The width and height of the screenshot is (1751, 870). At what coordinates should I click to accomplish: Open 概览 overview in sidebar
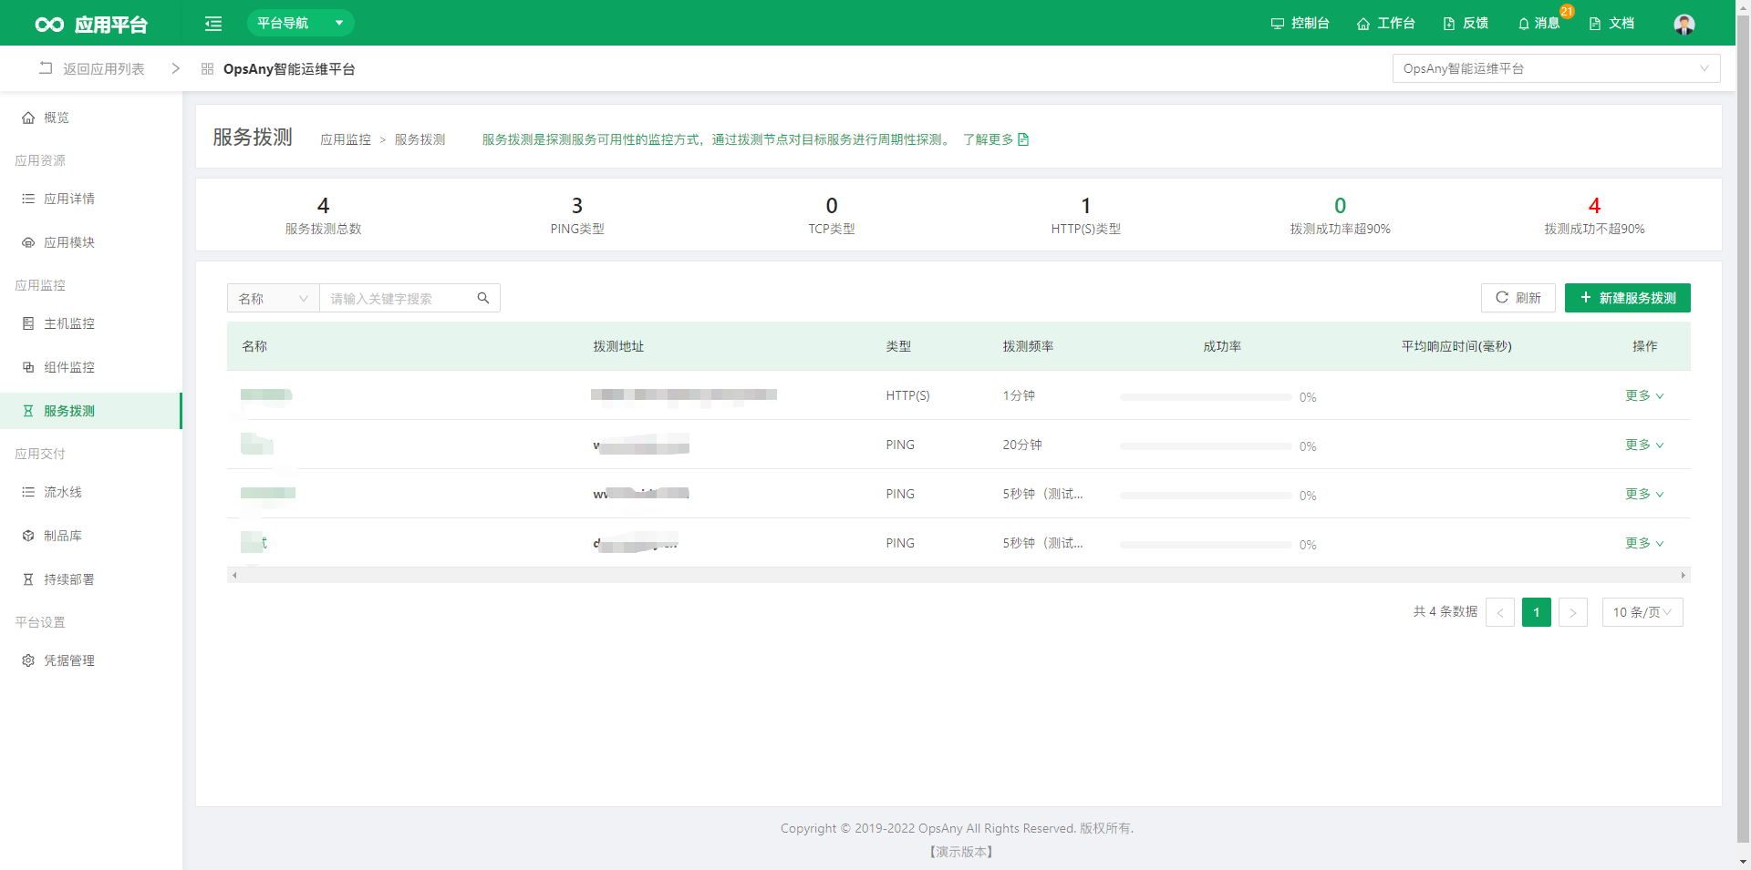click(x=91, y=118)
